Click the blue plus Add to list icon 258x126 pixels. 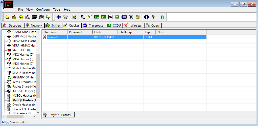pos(59,17)
